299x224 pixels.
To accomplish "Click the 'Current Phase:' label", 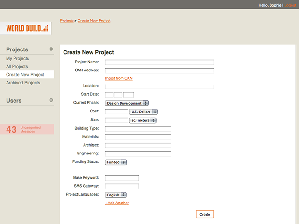I will coord(86,103).
